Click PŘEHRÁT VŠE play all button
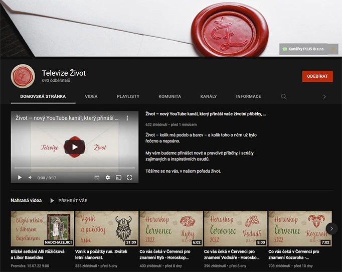The height and width of the screenshot is (272, 342). coord(69,201)
